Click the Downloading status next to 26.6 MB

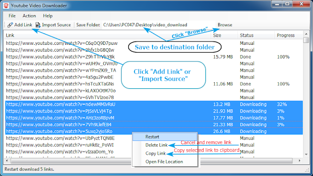253,132
